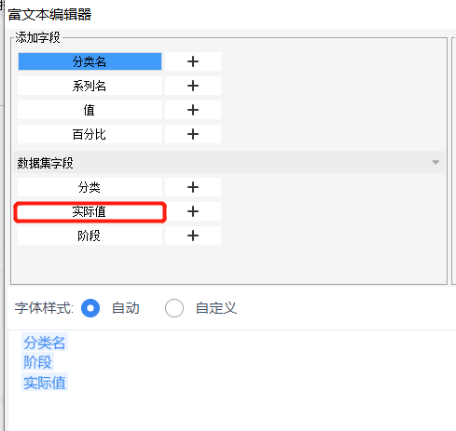Add dataset field 分类 via plus icon
The image size is (456, 431).
tap(193, 187)
